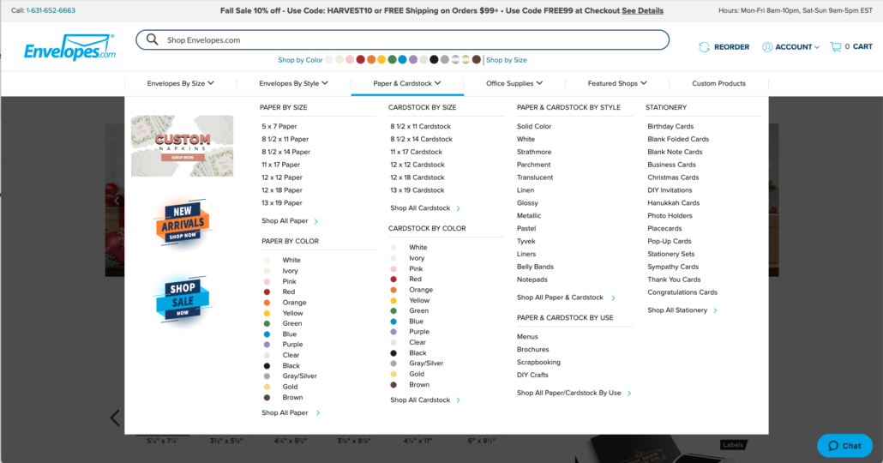Expand the Envelopes By Style menu
Screen dimensions: 883x463
(293, 83)
